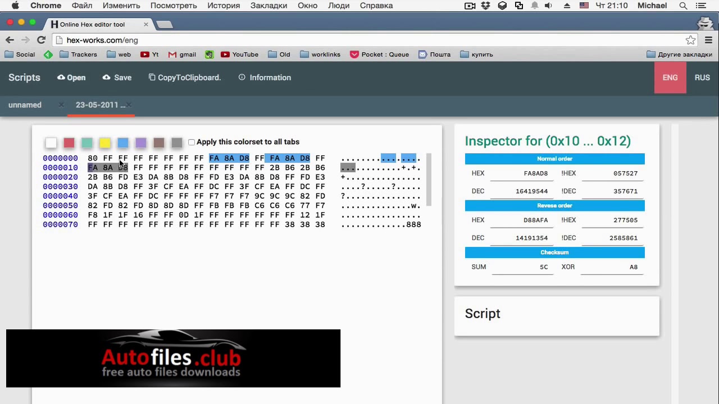Open the Apple menu

coord(15,6)
